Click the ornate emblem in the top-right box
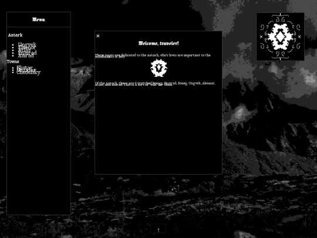Viewport: 317px width, 238px height. (280, 36)
